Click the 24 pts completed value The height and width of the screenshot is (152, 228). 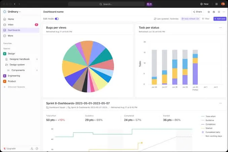click(x=128, y=120)
